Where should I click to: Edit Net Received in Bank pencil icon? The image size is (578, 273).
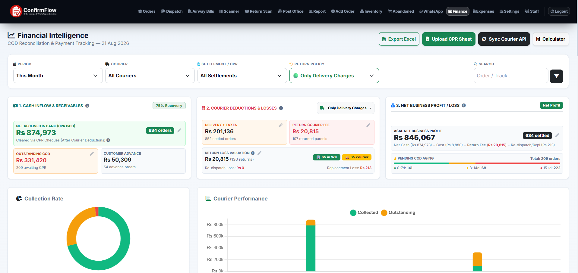tap(179, 130)
